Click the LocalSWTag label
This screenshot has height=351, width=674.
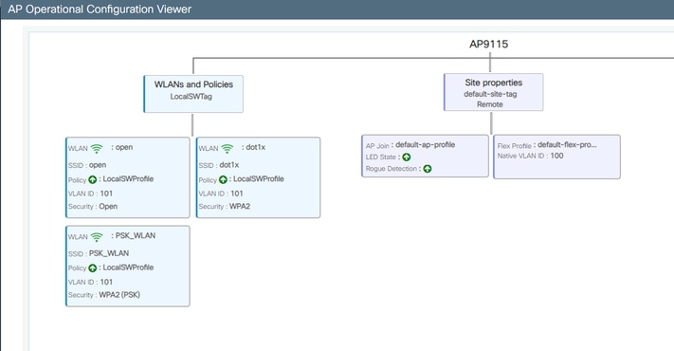[191, 97]
